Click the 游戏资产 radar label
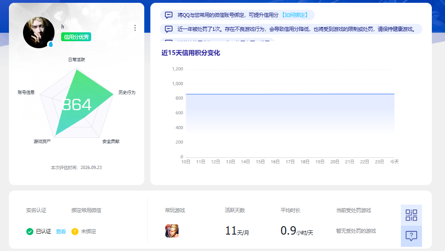The width and height of the screenshot is (445, 251). coord(42,141)
